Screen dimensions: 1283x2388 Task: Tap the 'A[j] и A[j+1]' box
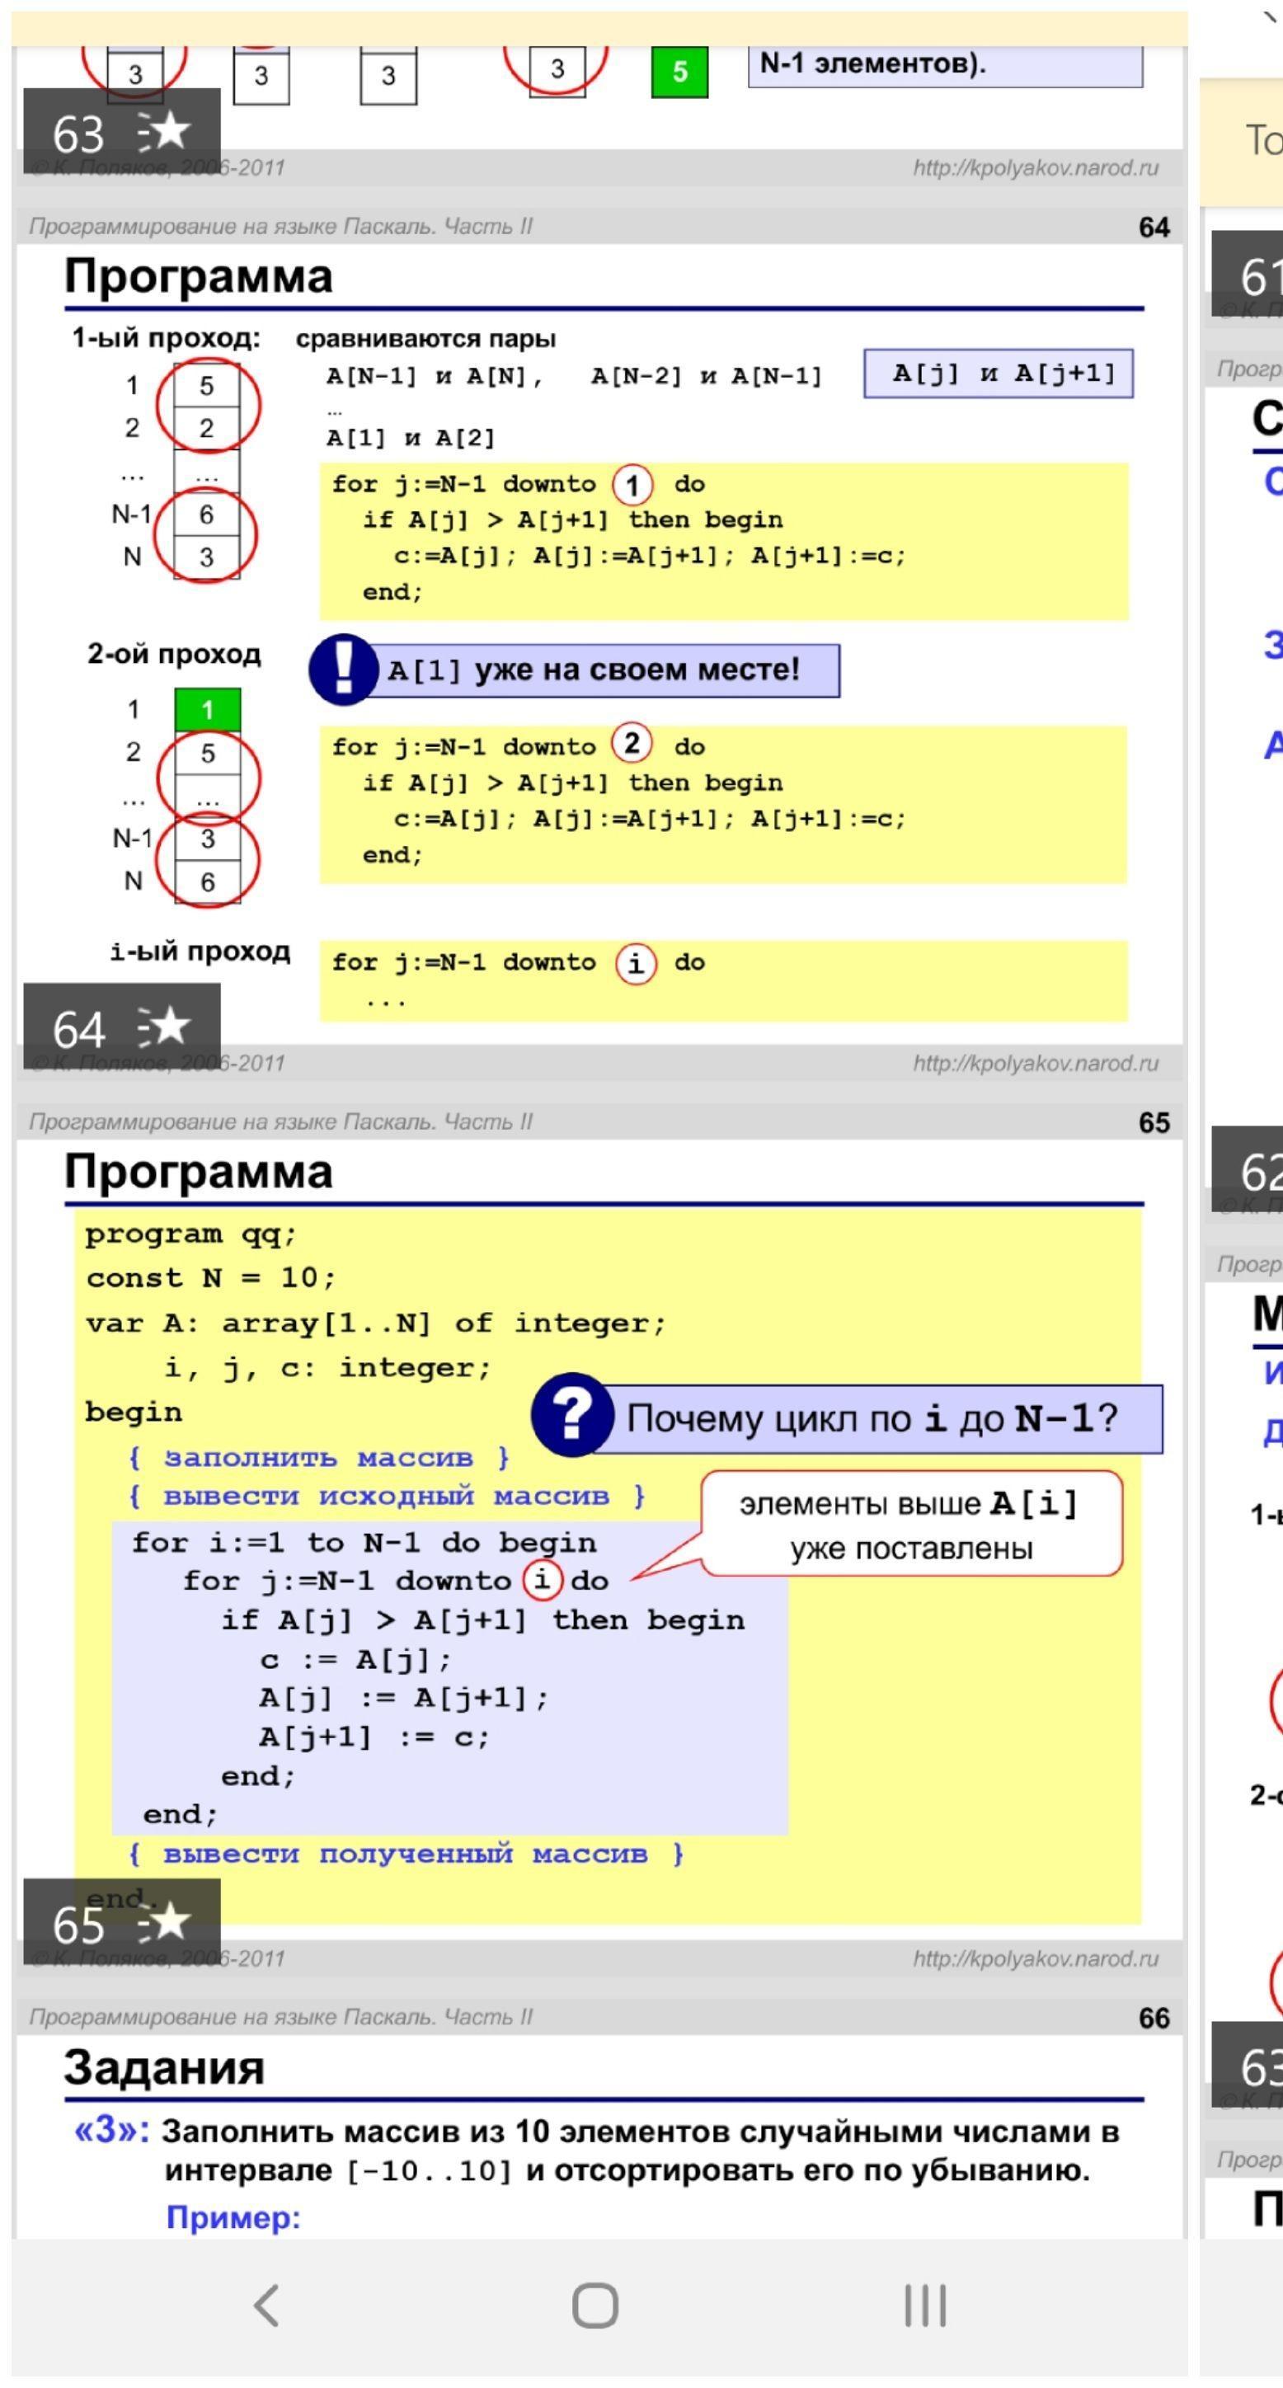point(999,374)
